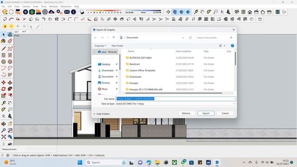Select the Orbit tool
297x167 pixels.
pos(3,124)
